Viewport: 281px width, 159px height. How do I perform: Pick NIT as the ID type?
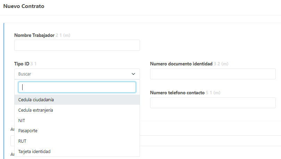pyautogui.click(x=22, y=120)
